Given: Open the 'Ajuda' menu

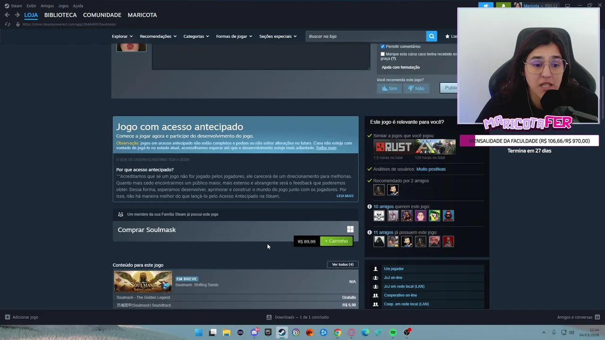Looking at the screenshot, I should point(78,6).
